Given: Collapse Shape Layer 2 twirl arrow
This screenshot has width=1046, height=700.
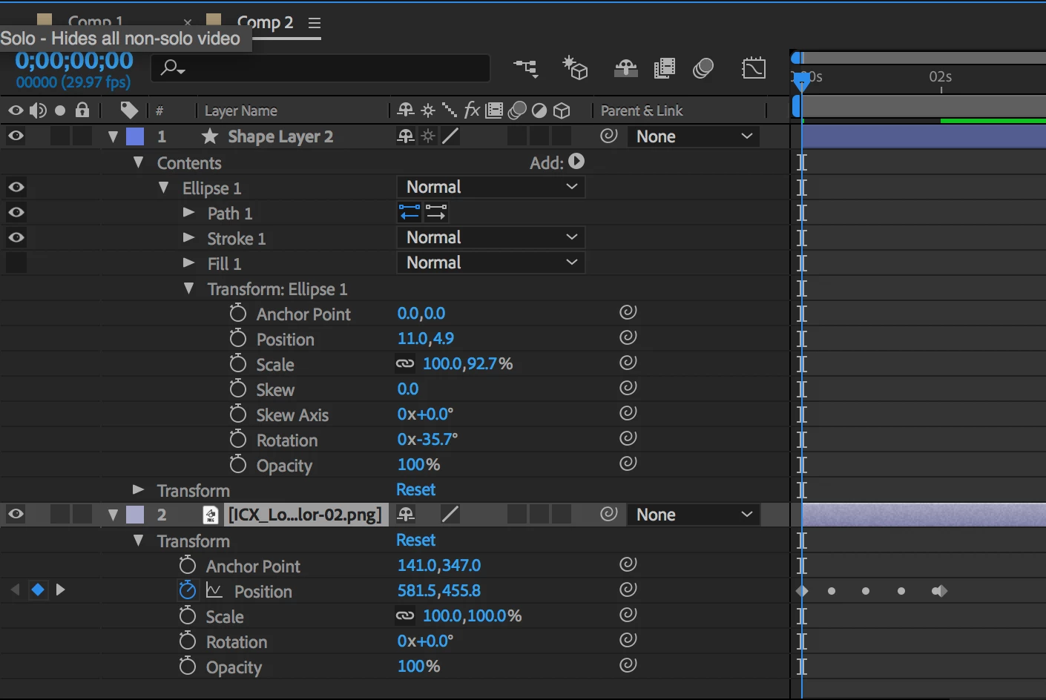Looking at the screenshot, I should (x=113, y=136).
